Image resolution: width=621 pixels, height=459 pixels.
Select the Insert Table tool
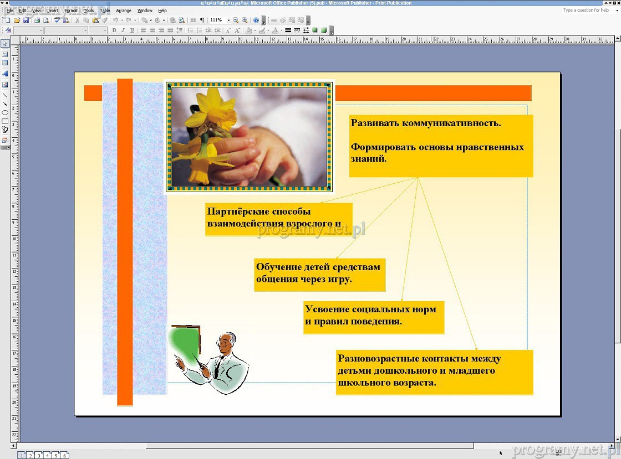tap(5, 63)
